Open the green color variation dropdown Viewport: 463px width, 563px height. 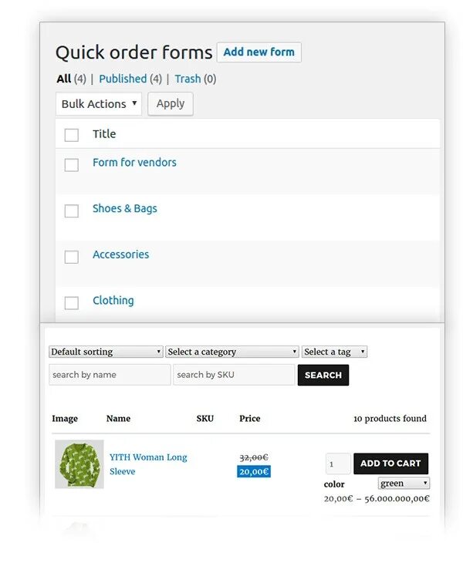click(x=404, y=484)
